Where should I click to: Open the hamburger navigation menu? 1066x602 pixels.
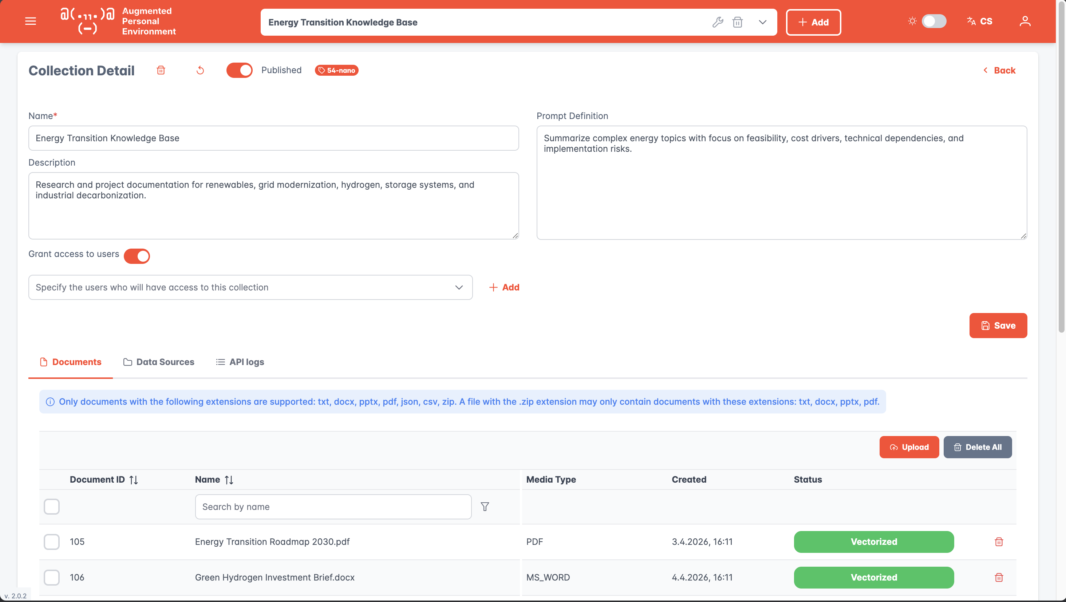point(31,21)
